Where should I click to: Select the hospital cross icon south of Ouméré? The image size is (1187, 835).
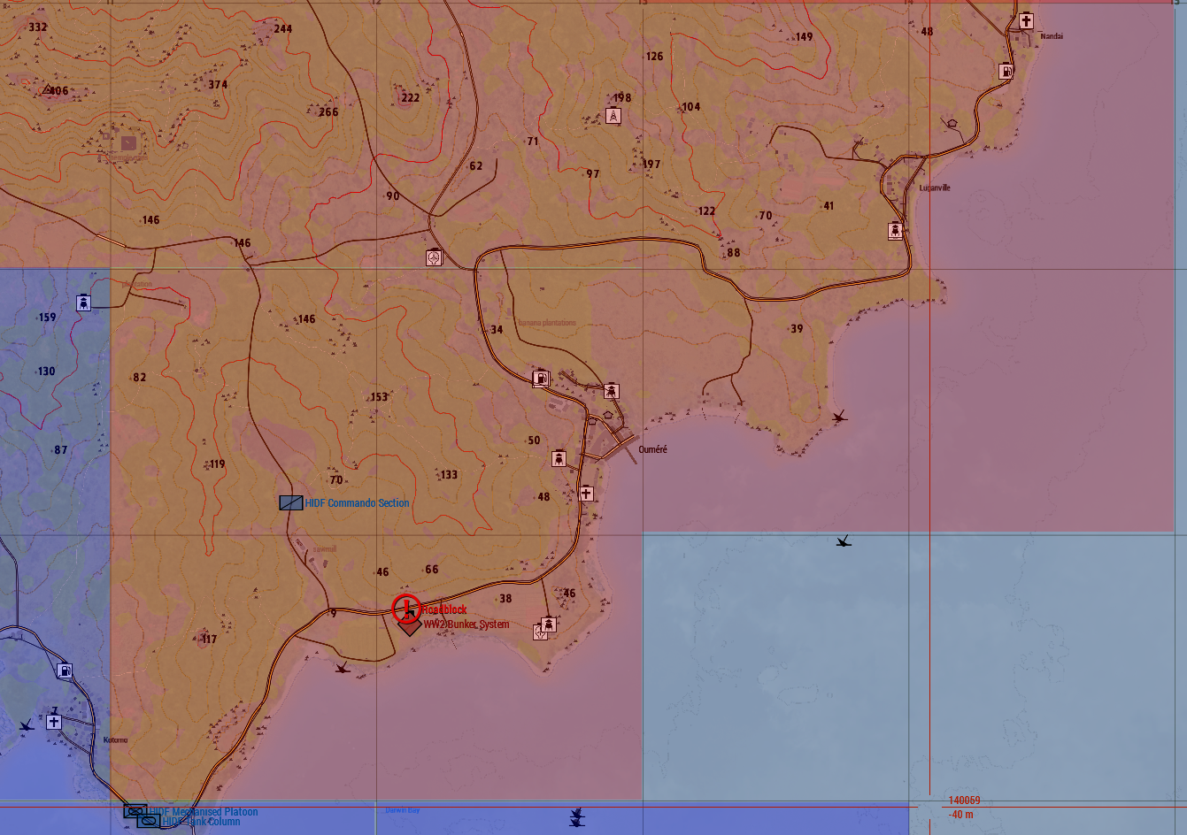pyautogui.click(x=586, y=493)
